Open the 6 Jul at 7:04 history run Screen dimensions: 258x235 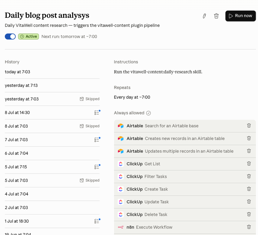pos(52,153)
